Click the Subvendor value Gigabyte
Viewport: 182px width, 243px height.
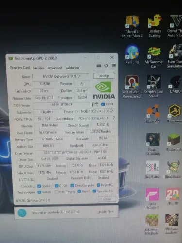pos(48,112)
